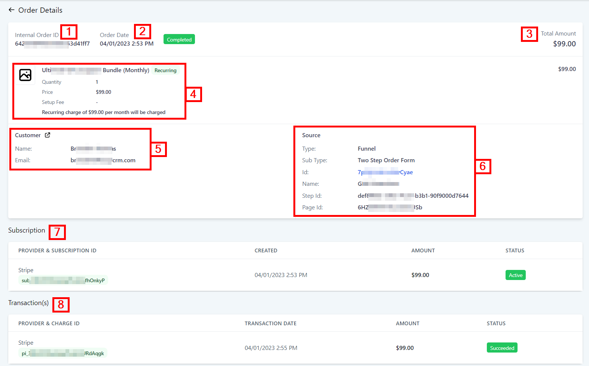The image size is (589, 366).
Task: Click the Active subscription status badge
Action: [515, 275]
